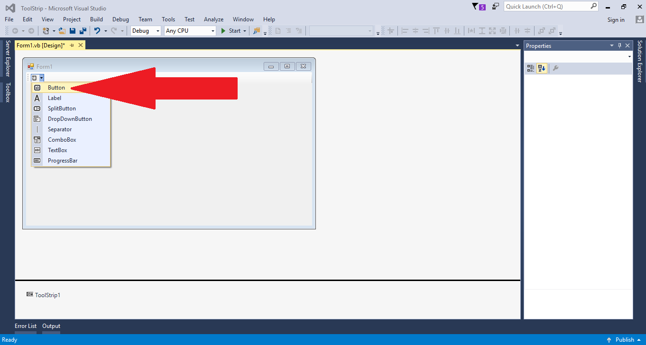
Task: Open the Output tab
Action: coord(51,326)
